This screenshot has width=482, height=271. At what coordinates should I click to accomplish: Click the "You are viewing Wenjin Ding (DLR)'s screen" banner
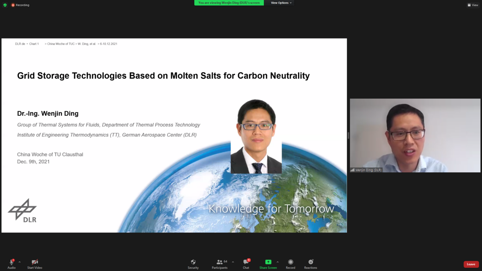tap(229, 3)
